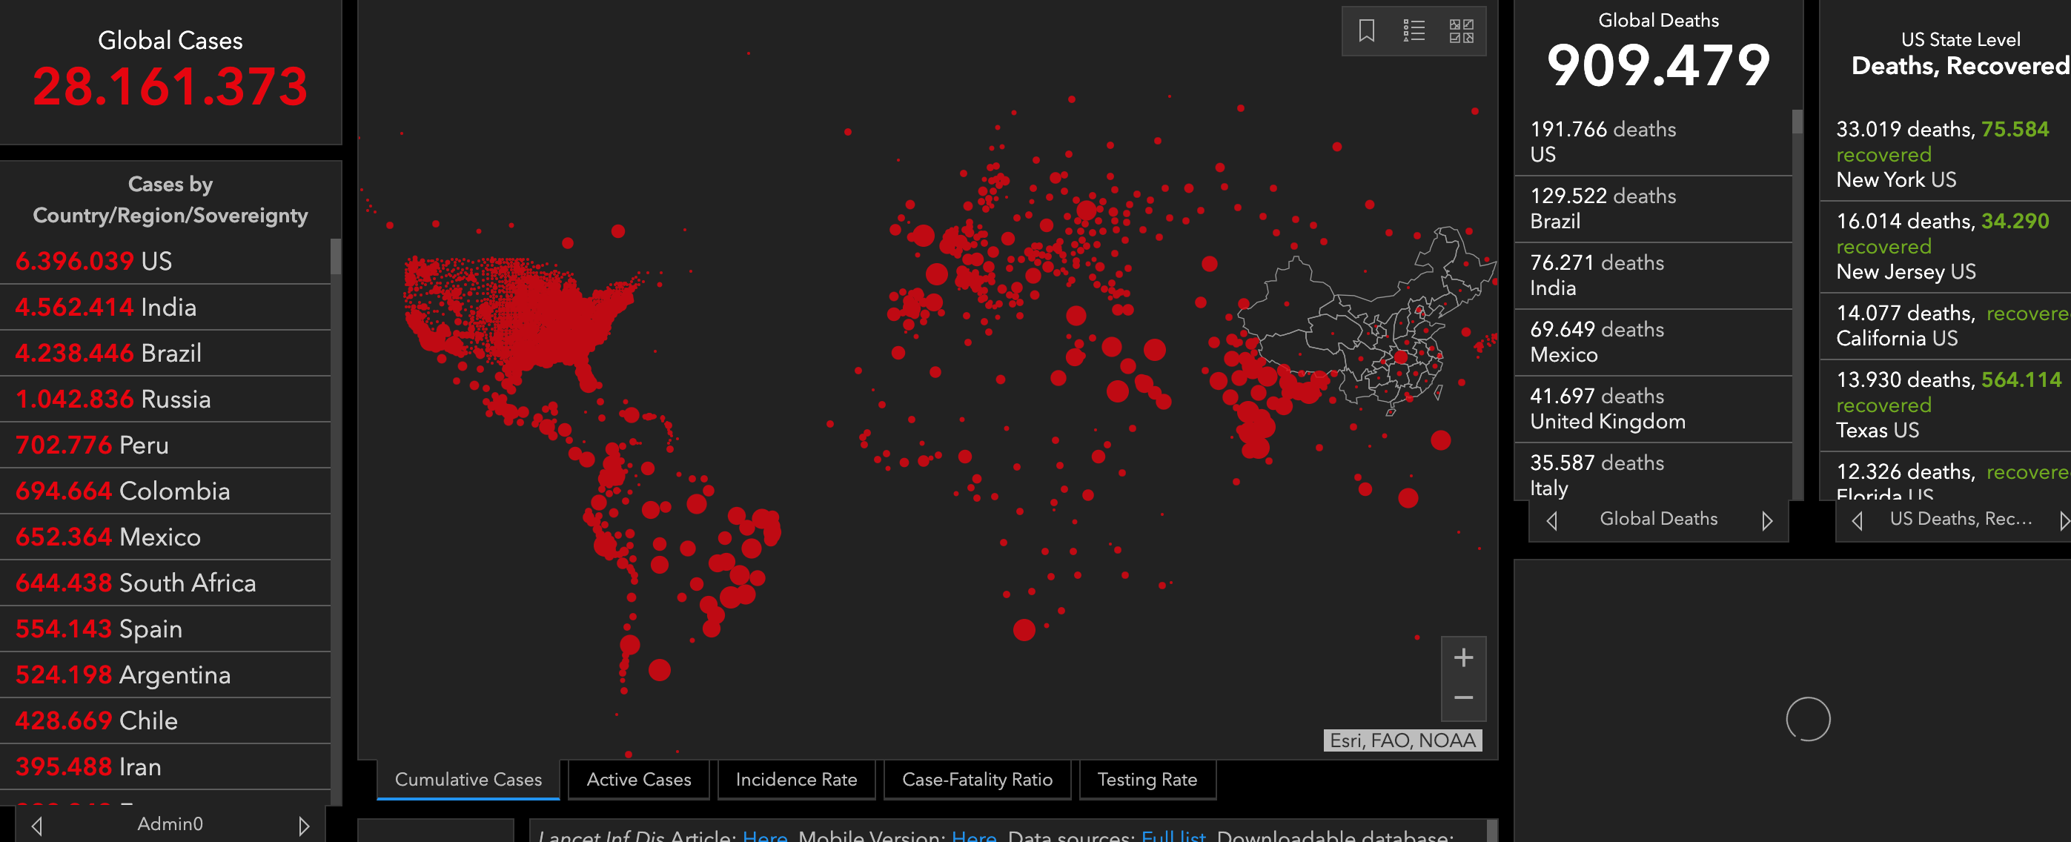2071x842 pixels.
Task: Open Lancet article Here link
Action: click(x=764, y=835)
